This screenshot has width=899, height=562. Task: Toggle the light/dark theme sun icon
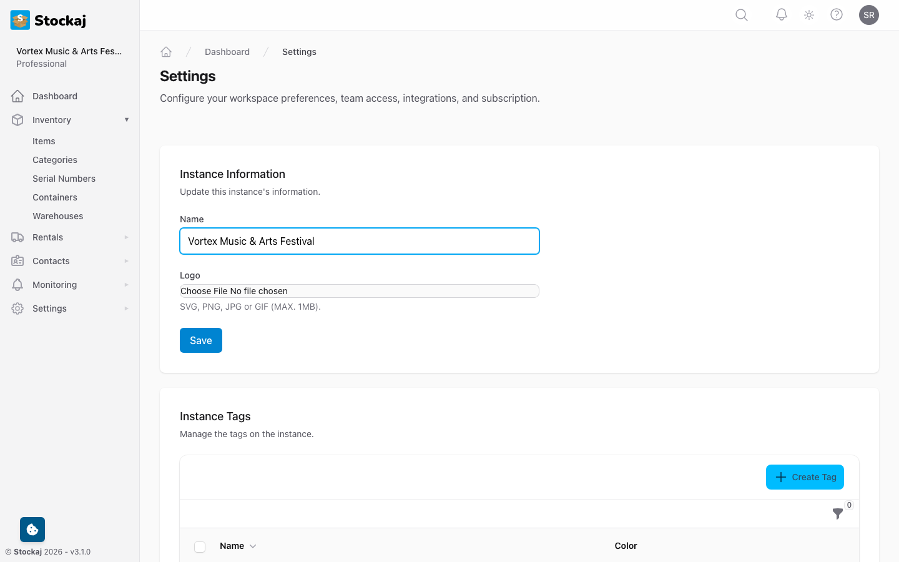(808, 14)
